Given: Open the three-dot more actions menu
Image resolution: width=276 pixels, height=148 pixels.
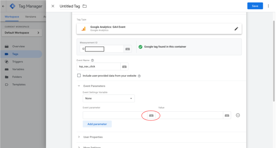Looking at the screenshot, I should coord(268,6).
